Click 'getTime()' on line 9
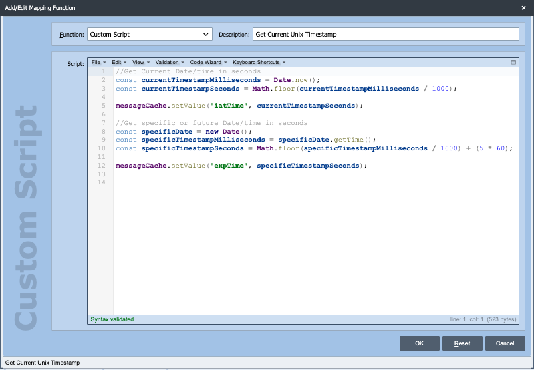 click(x=352, y=140)
